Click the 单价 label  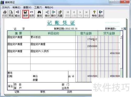(35, 76)
